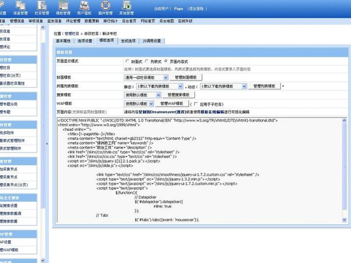Switch to 选项设置 tab
This screenshot has width=351, height=263.
[85, 41]
